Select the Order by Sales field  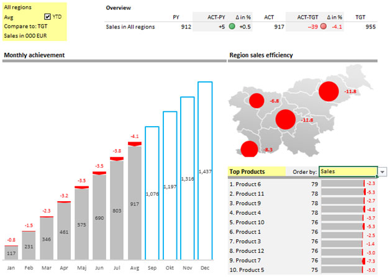tap(348, 171)
